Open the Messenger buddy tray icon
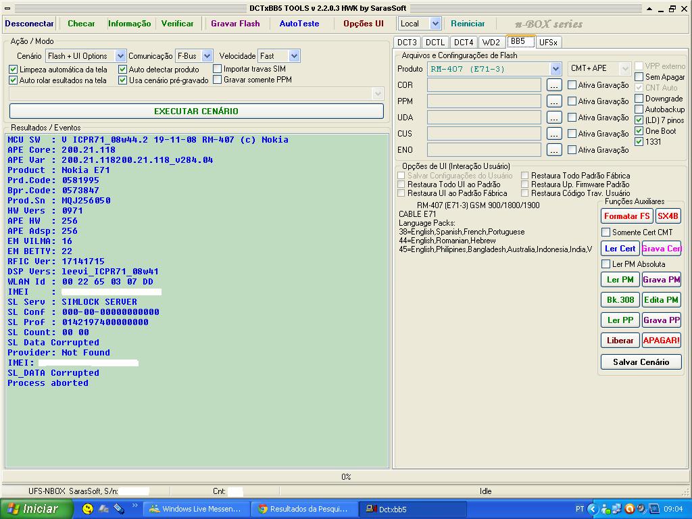The width and height of the screenshot is (692, 519). (x=605, y=510)
